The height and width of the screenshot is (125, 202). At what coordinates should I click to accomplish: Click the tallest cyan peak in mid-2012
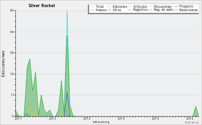(67, 11)
